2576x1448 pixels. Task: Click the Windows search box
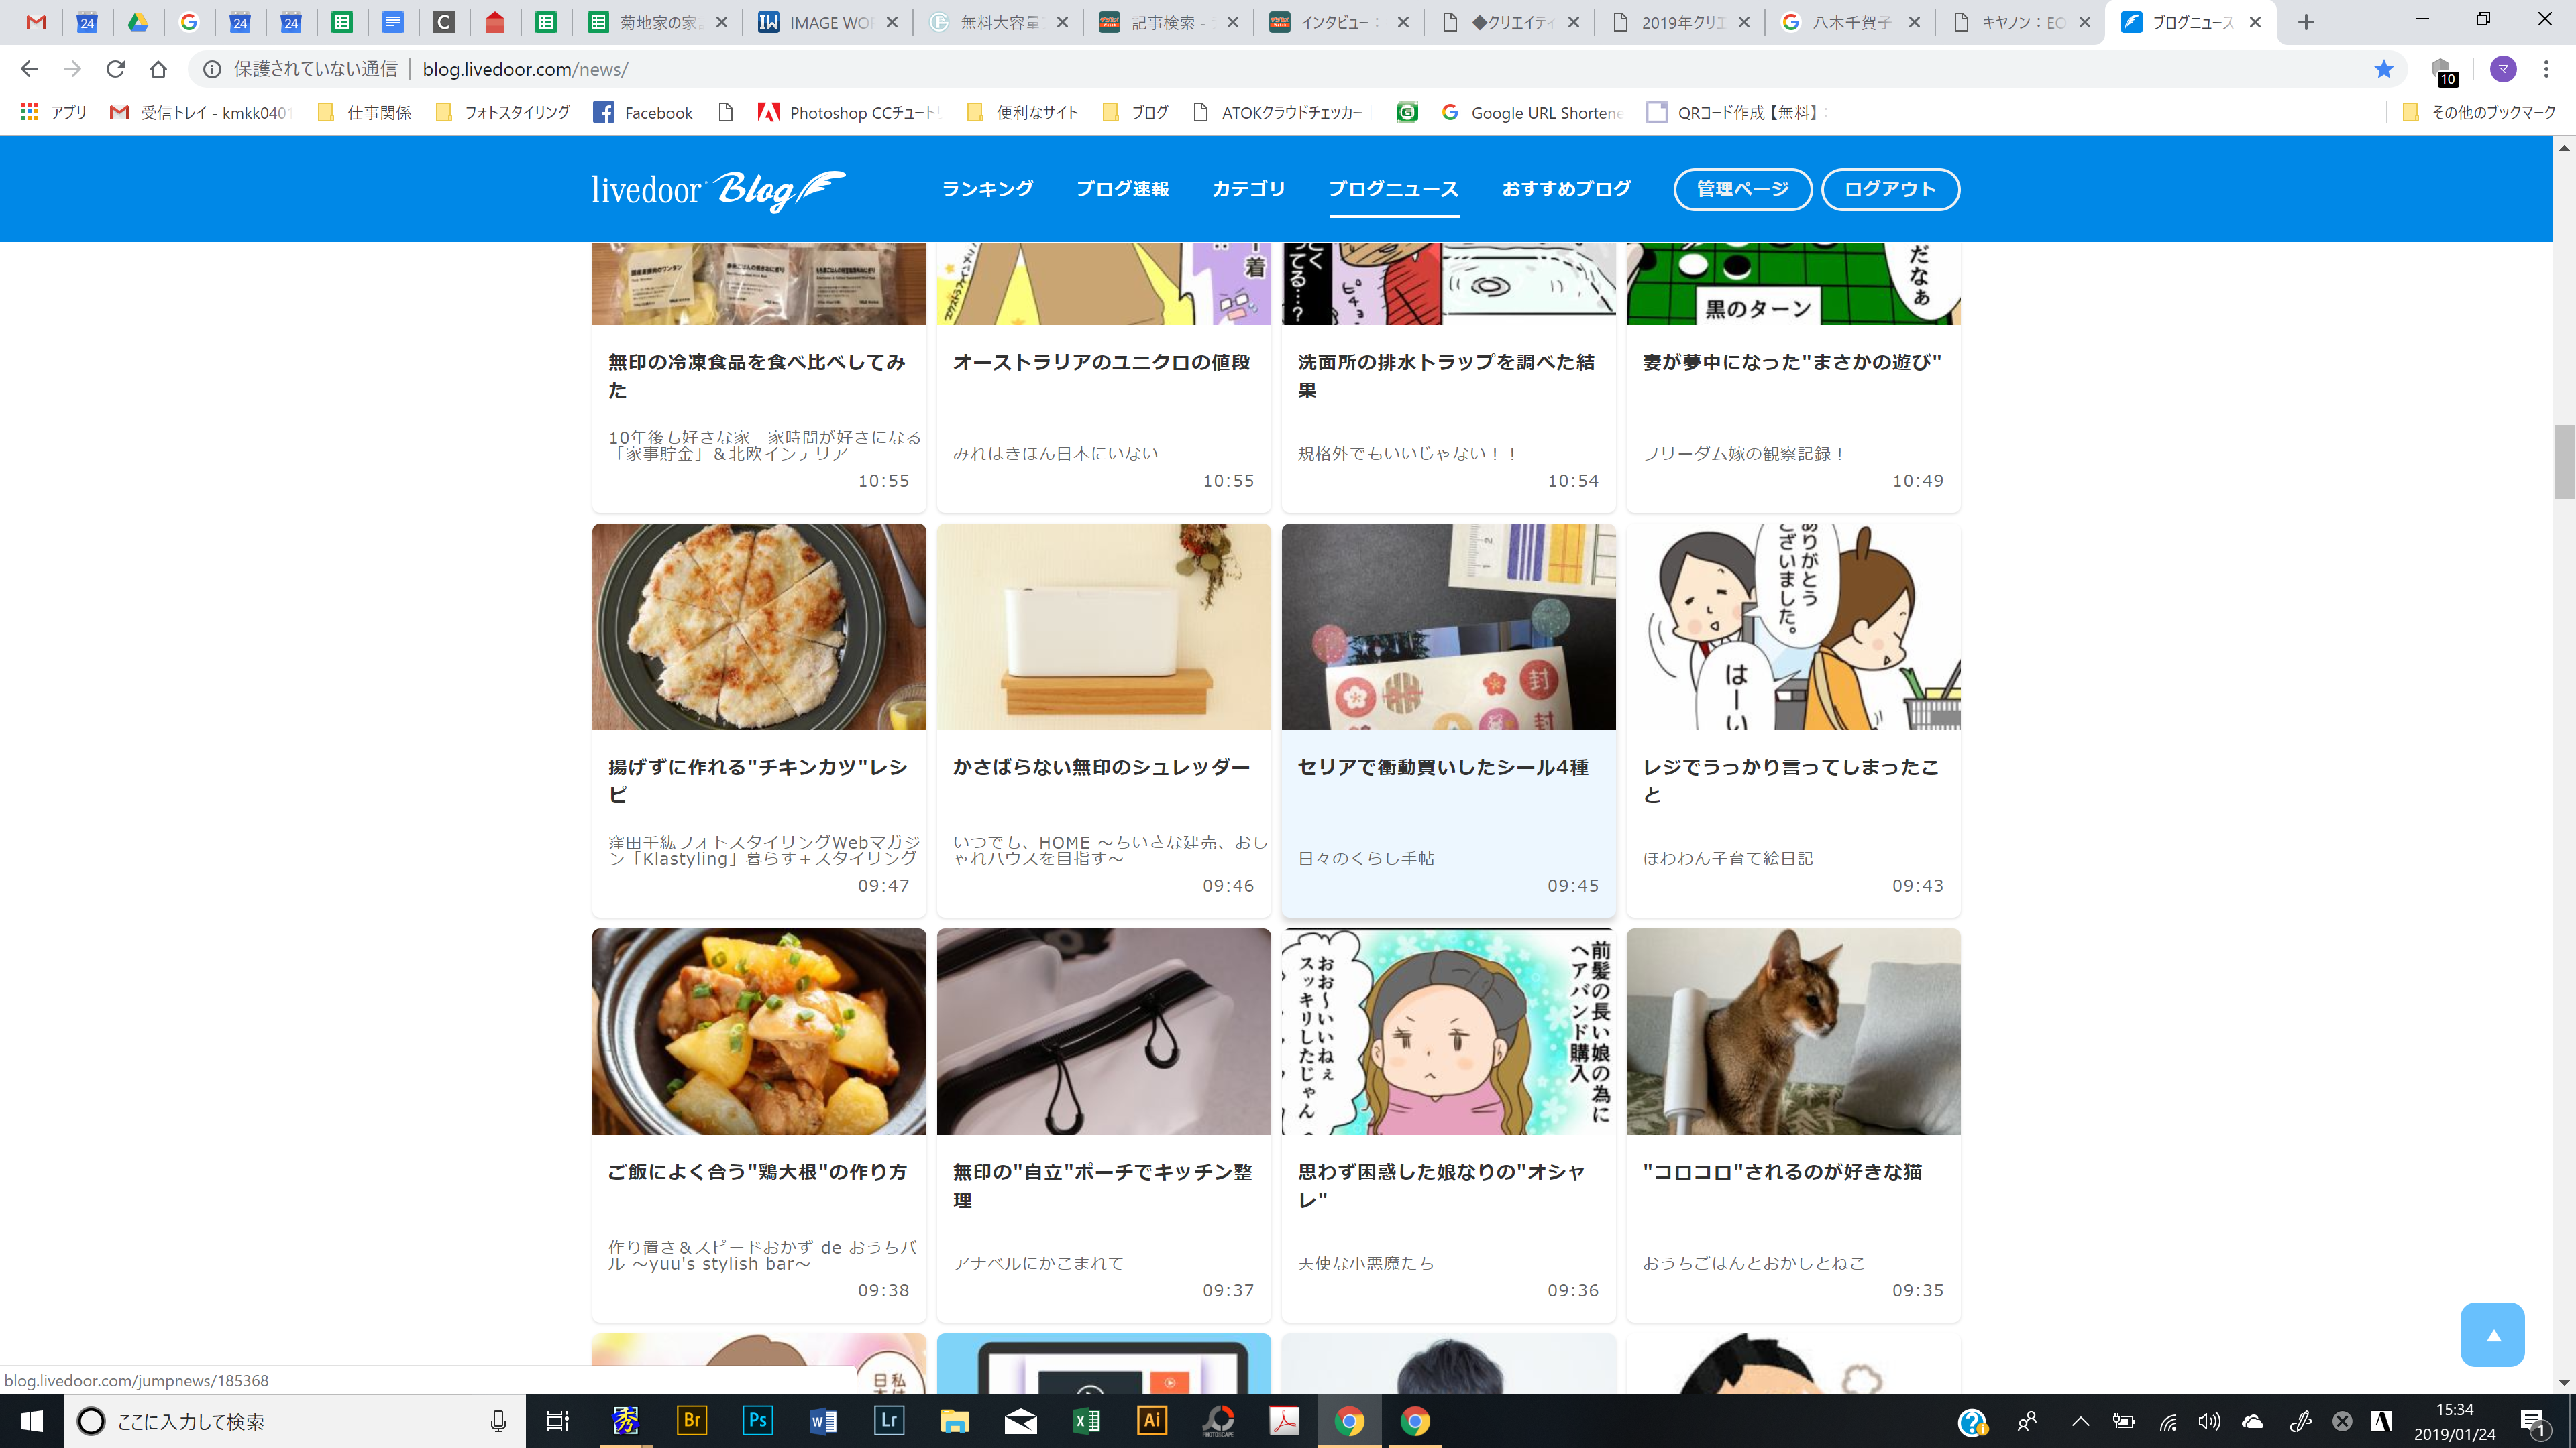coord(295,1421)
